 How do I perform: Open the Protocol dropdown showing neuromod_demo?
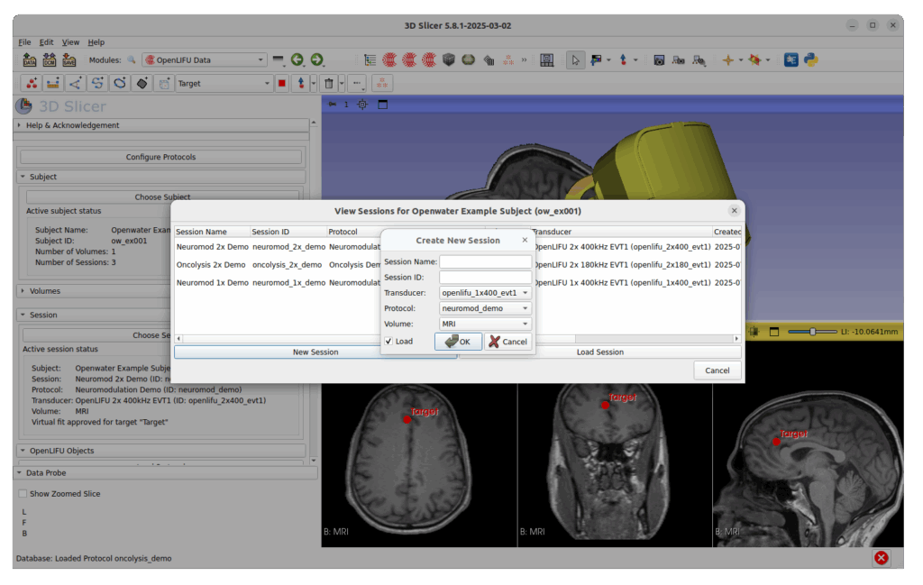click(485, 308)
